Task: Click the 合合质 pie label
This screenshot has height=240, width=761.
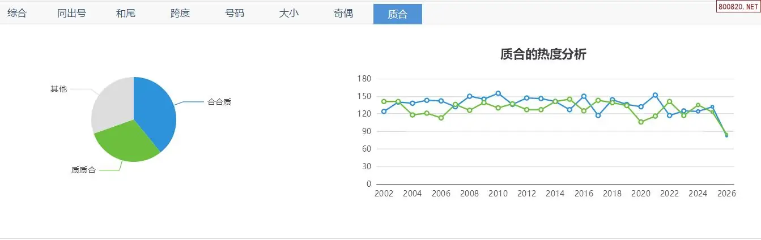Action: pyautogui.click(x=219, y=102)
